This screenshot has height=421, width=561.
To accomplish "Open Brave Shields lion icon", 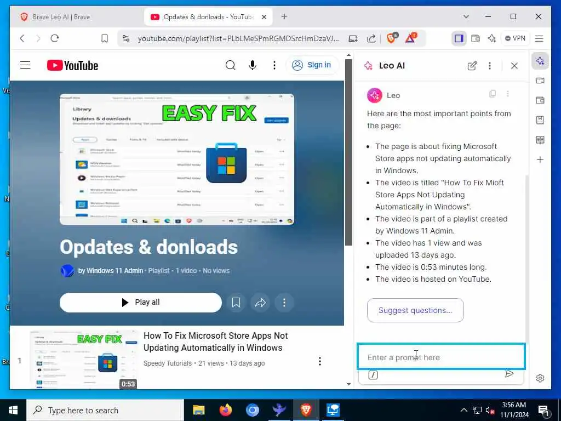I will tap(392, 38).
